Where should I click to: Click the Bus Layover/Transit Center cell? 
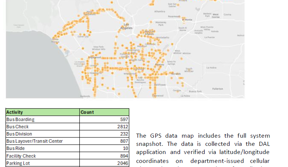[35, 141]
